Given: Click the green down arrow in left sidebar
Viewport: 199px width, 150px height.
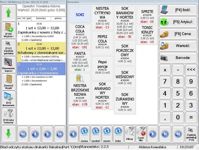Looking at the screenshot, I should tap(8, 133).
